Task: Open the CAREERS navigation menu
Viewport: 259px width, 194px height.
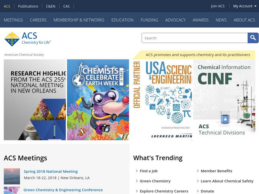Action: point(38,20)
